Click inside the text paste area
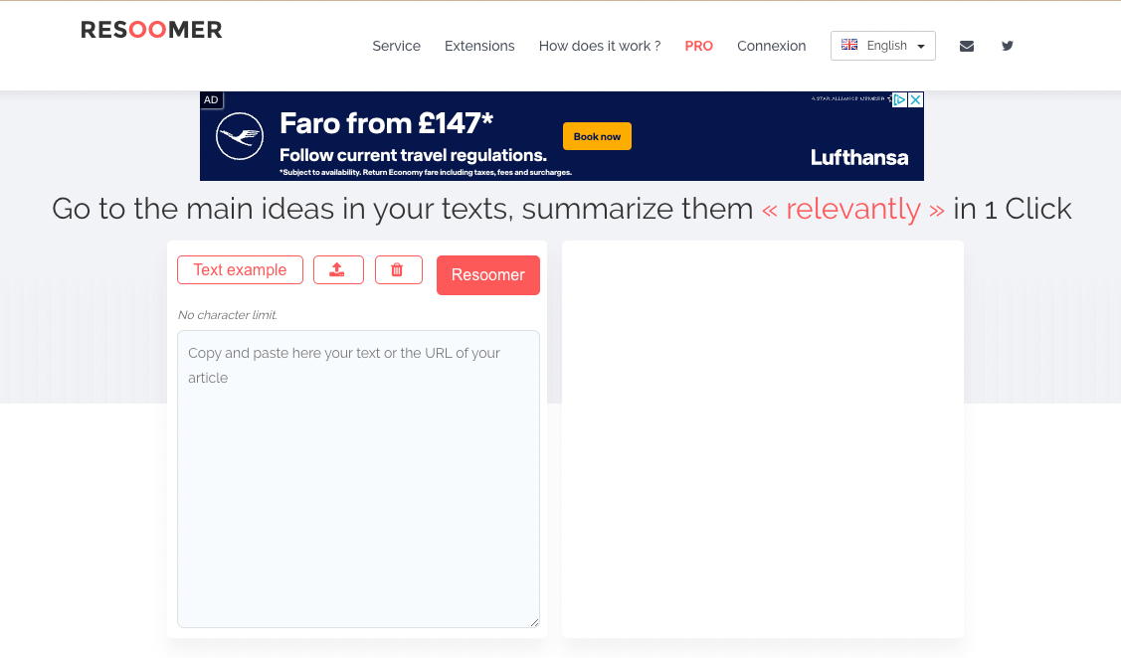The width and height of the screenshot is (1121, 658). tap(358, 477)
